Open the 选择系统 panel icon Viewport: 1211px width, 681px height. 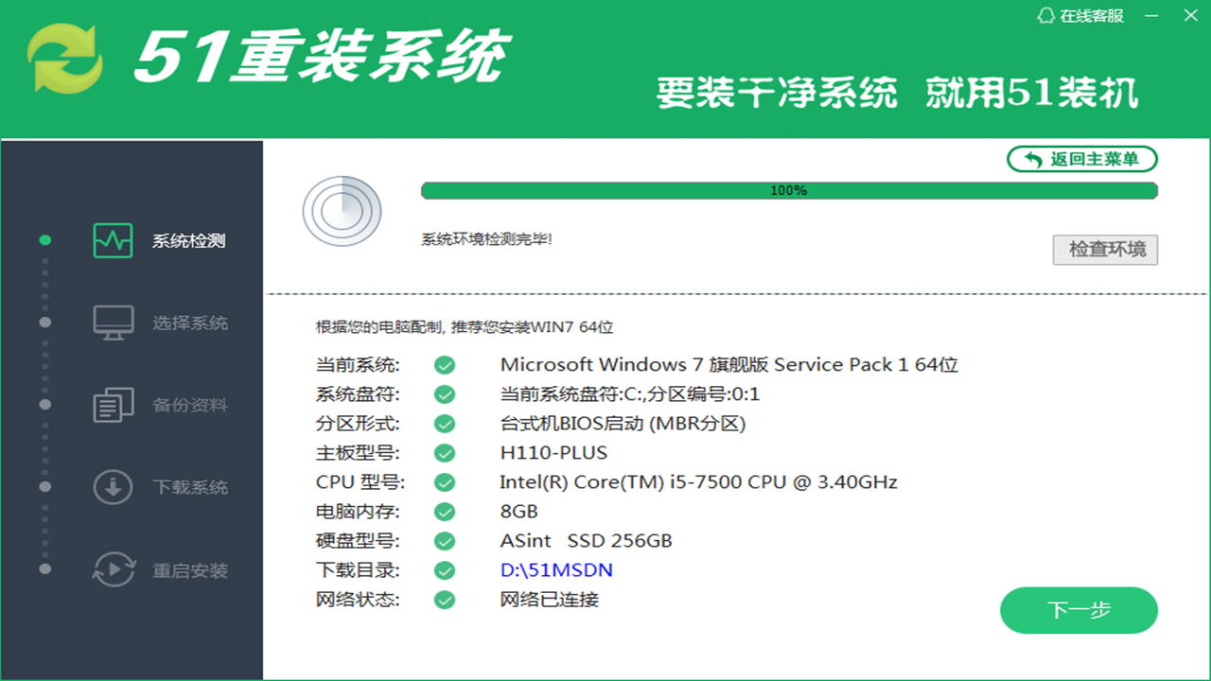coord(113,322)
